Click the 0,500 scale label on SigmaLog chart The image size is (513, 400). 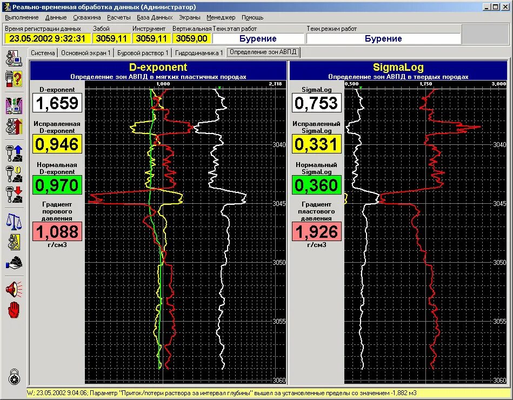click(x=352, y=84)
